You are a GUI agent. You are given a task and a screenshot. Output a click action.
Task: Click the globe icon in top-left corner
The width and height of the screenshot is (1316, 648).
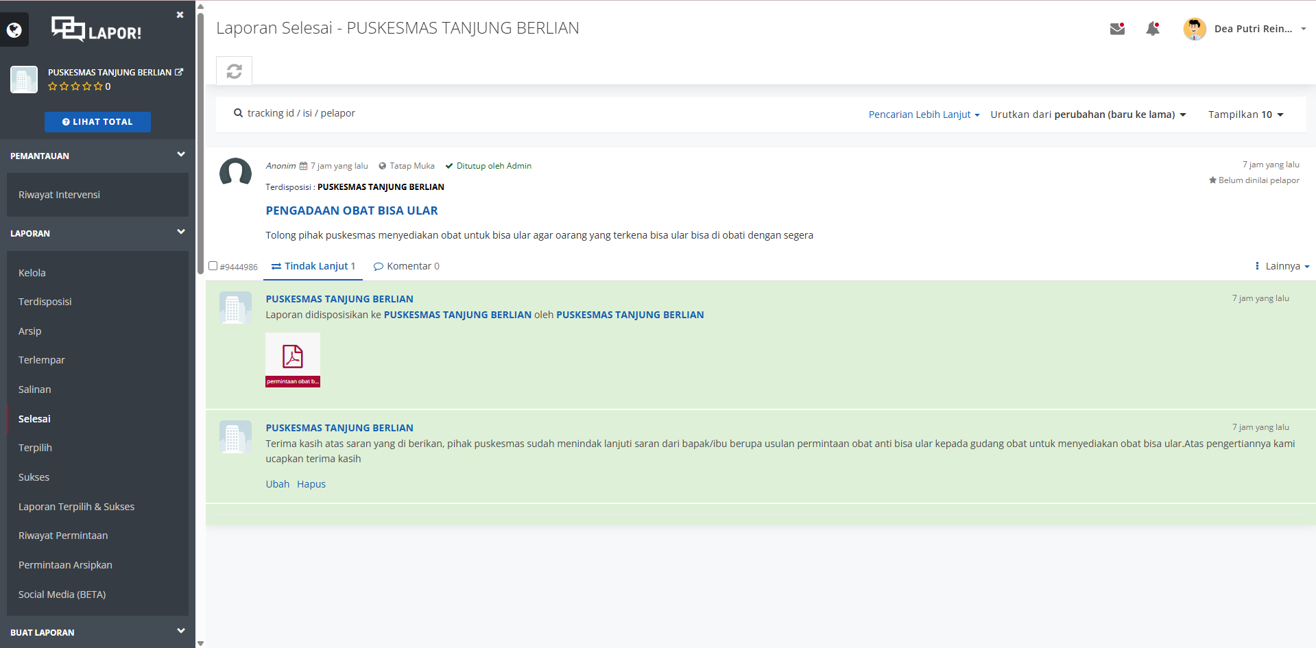(14, 30)
